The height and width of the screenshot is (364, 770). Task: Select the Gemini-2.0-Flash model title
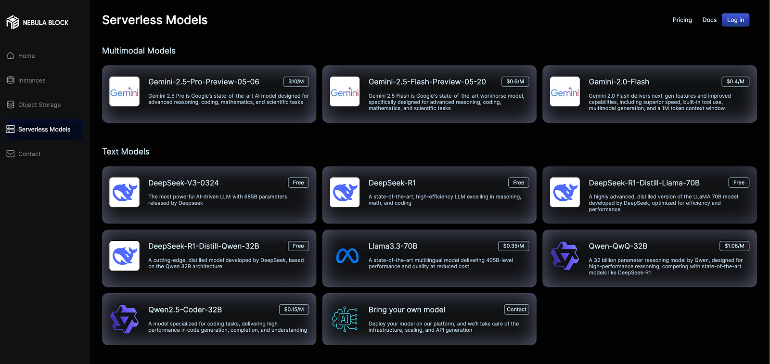point(619,82)
